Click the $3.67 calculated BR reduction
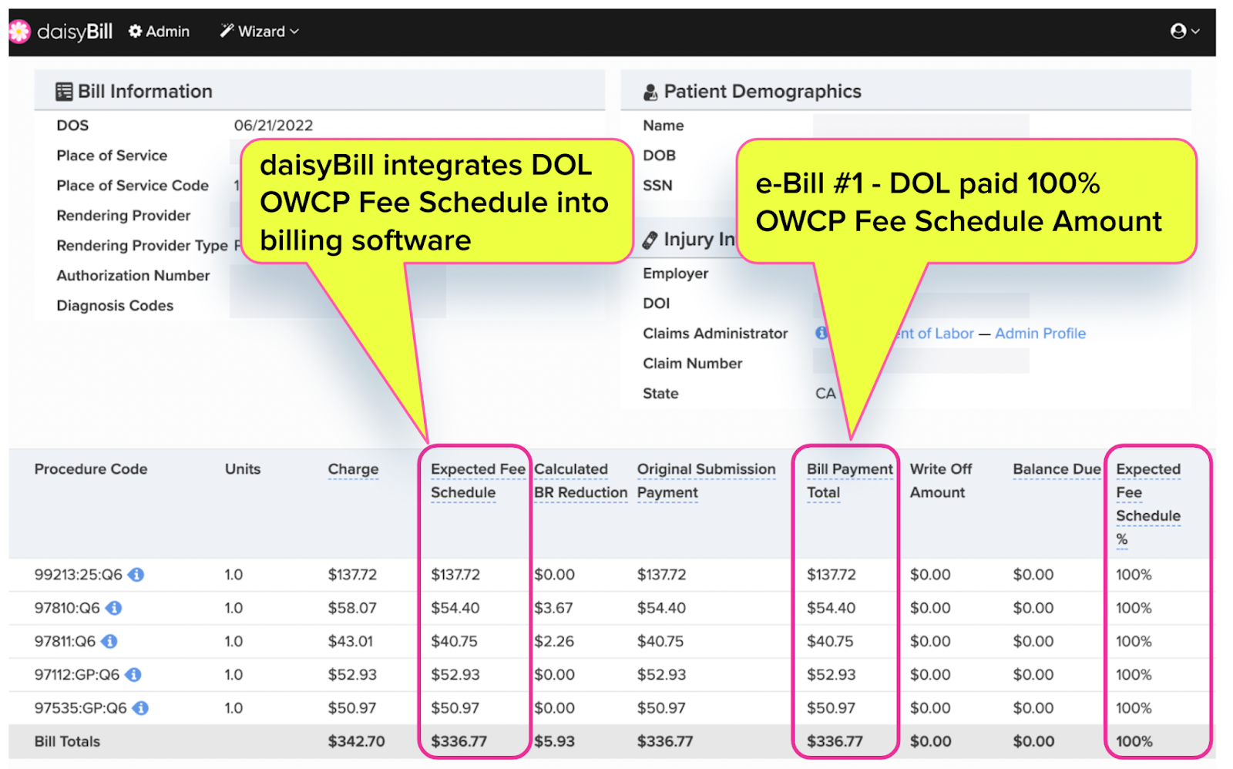Viewport: 1233px width, 769px height. pos(553,608)
